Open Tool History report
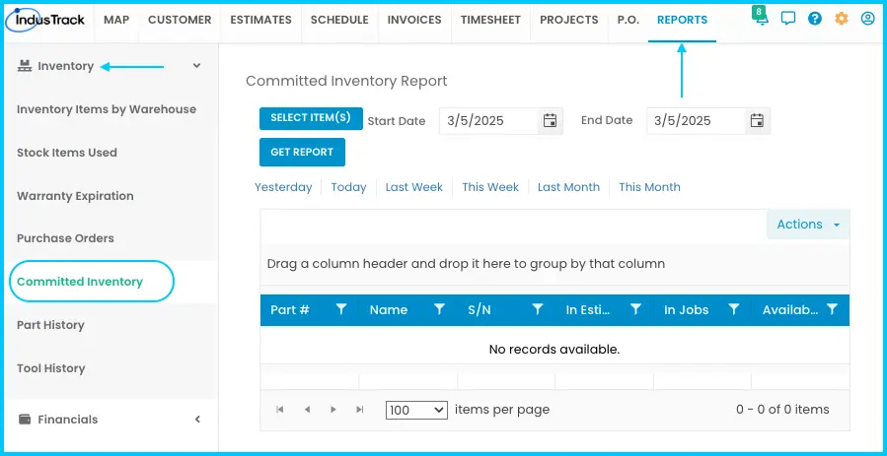887x456 pixels. point(51,368)
